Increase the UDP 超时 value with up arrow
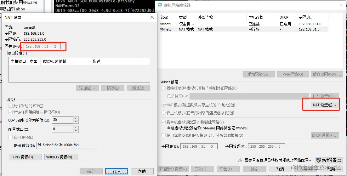 76,119
